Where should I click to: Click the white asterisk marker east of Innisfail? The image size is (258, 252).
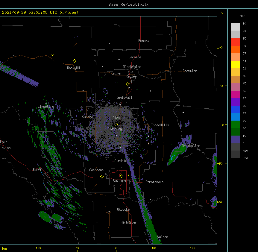(150, 91)
